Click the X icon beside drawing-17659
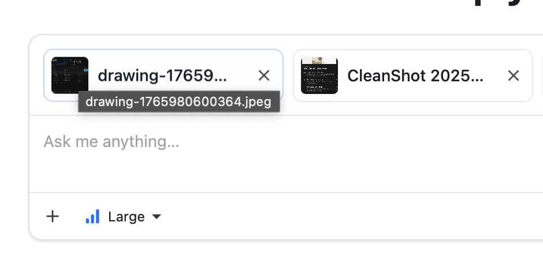543x256 pixels. click(264, 76)
